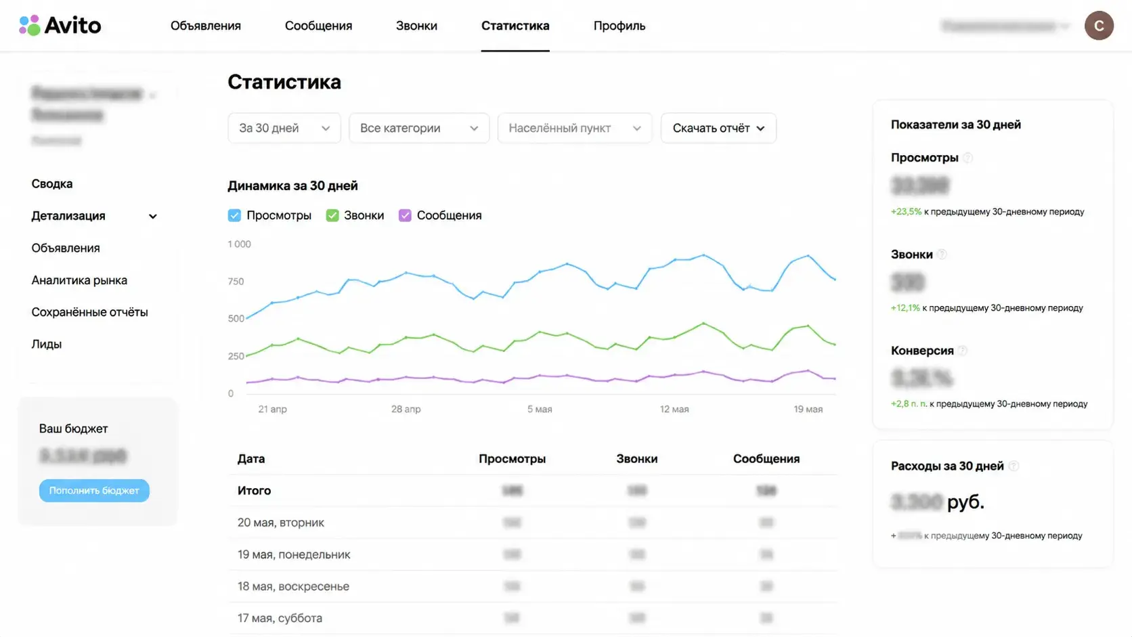The width and height of the screenshot is (1132, 637).
Task: Expand the account name chevron in the header
Action: pyautogui.click(x=1065, y=26)
